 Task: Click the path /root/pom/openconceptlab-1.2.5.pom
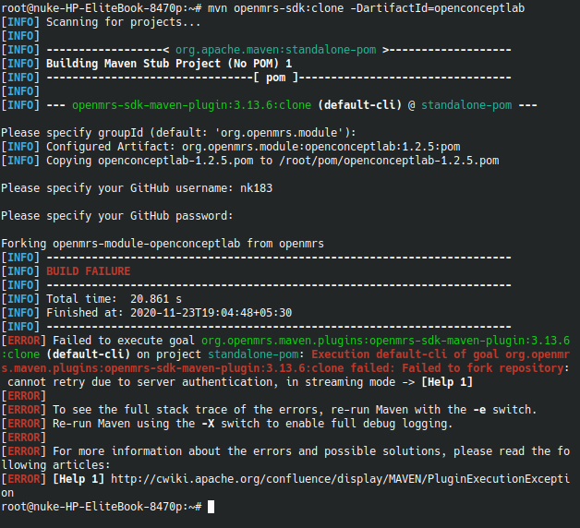click(x=389, y=161)
